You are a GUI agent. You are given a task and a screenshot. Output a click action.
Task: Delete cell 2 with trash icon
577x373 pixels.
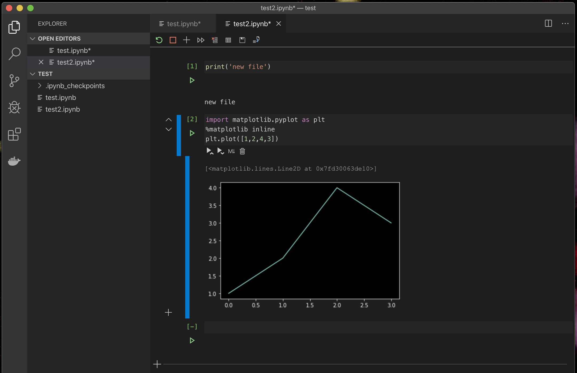click(x=242, y=151)
